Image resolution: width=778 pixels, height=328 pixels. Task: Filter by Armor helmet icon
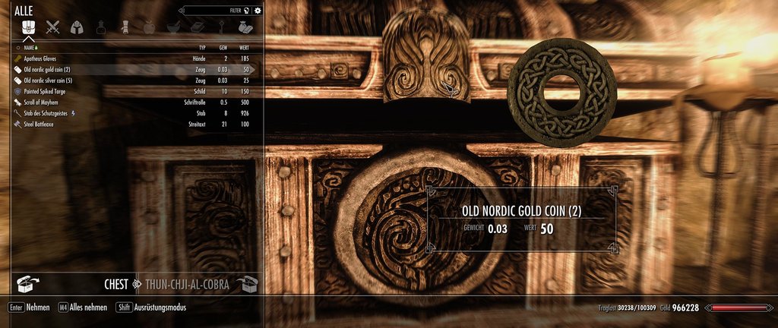click(77, 27)
